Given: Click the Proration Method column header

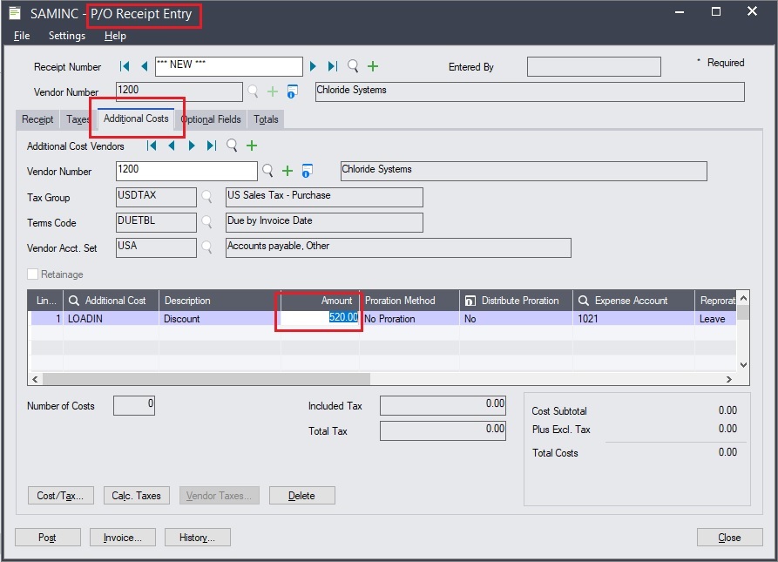Looking at the screenshot, I should [x=409, y=301].
